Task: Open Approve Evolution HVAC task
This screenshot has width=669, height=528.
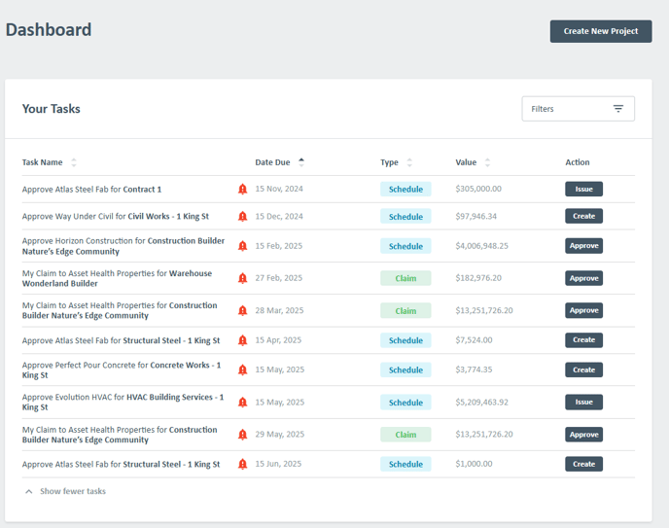Action: point(123,403)
